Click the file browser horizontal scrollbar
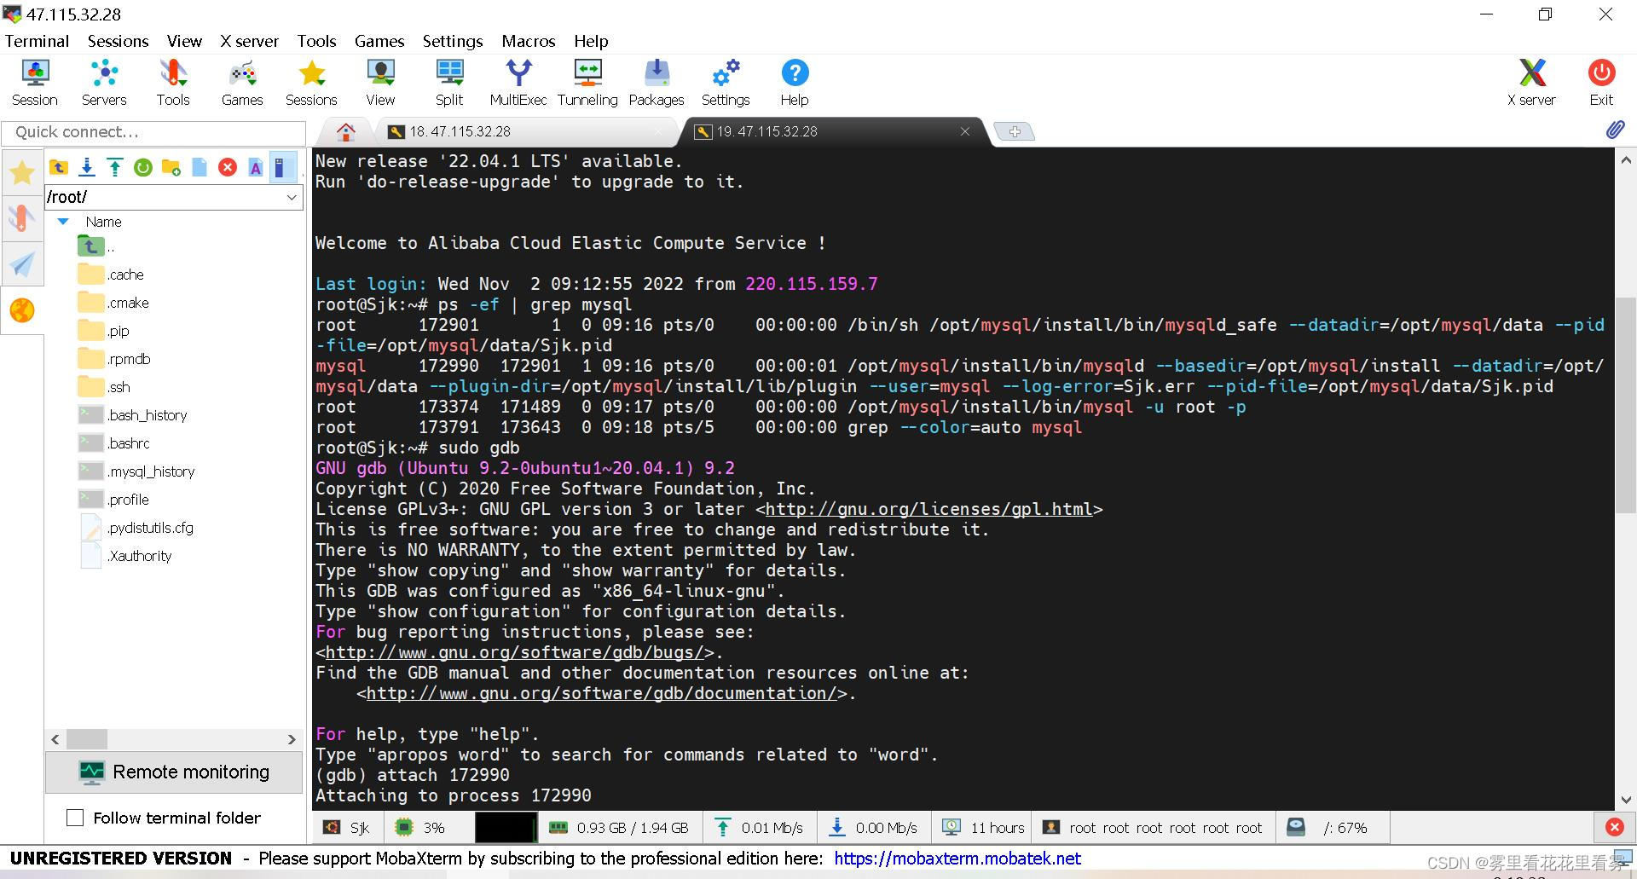Viewport: 1637px width, 879px height. [174, 739]
